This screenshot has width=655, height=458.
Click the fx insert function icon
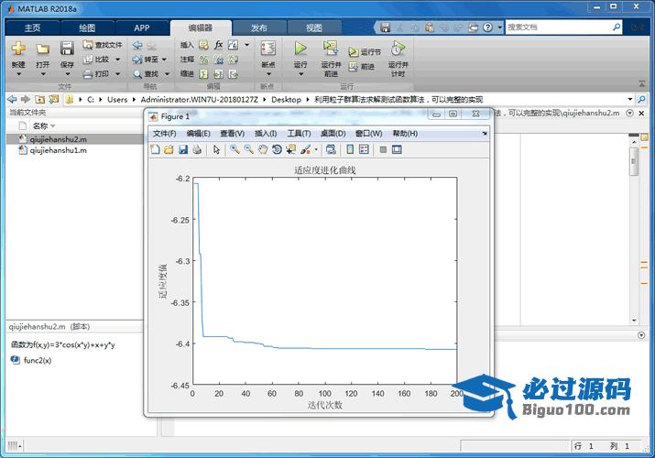point(218,45)
